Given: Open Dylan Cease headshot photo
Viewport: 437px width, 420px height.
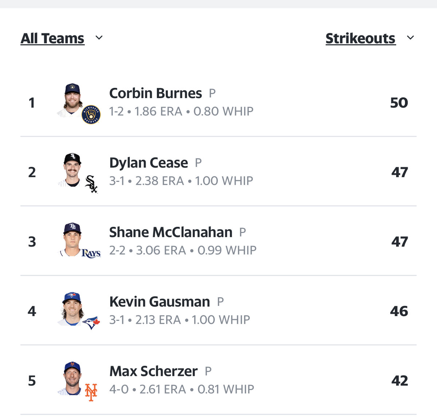Looking at the screenshot, I should coord(72,170).
